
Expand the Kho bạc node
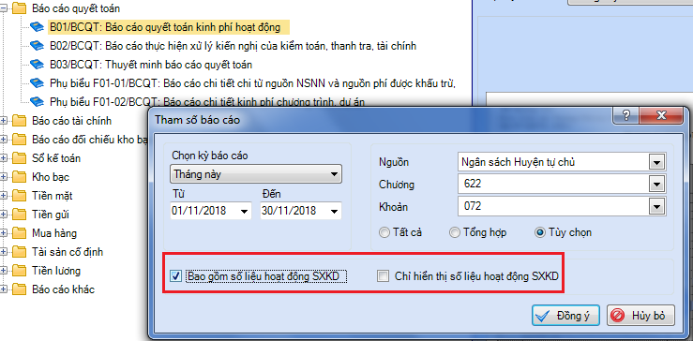tap(4, 177)
